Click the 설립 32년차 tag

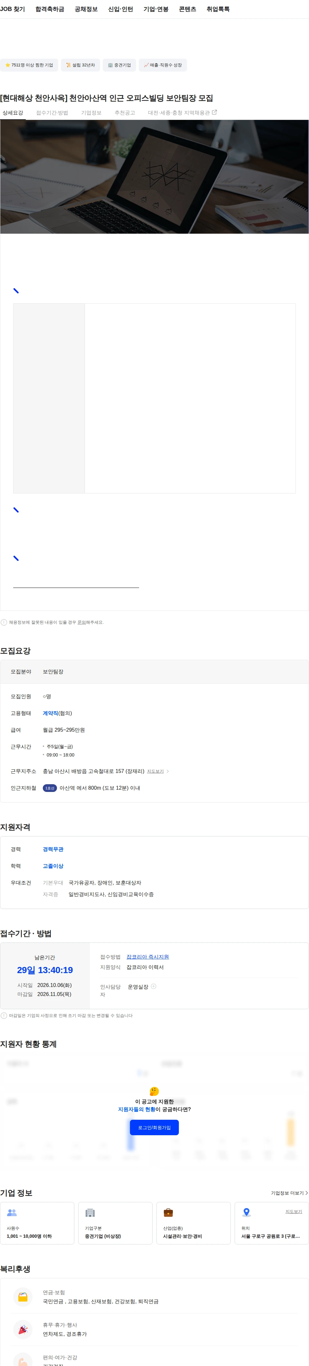[80, 65]
